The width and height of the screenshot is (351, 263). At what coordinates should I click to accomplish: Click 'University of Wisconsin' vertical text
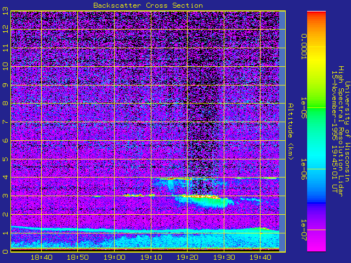pos(347,131)
